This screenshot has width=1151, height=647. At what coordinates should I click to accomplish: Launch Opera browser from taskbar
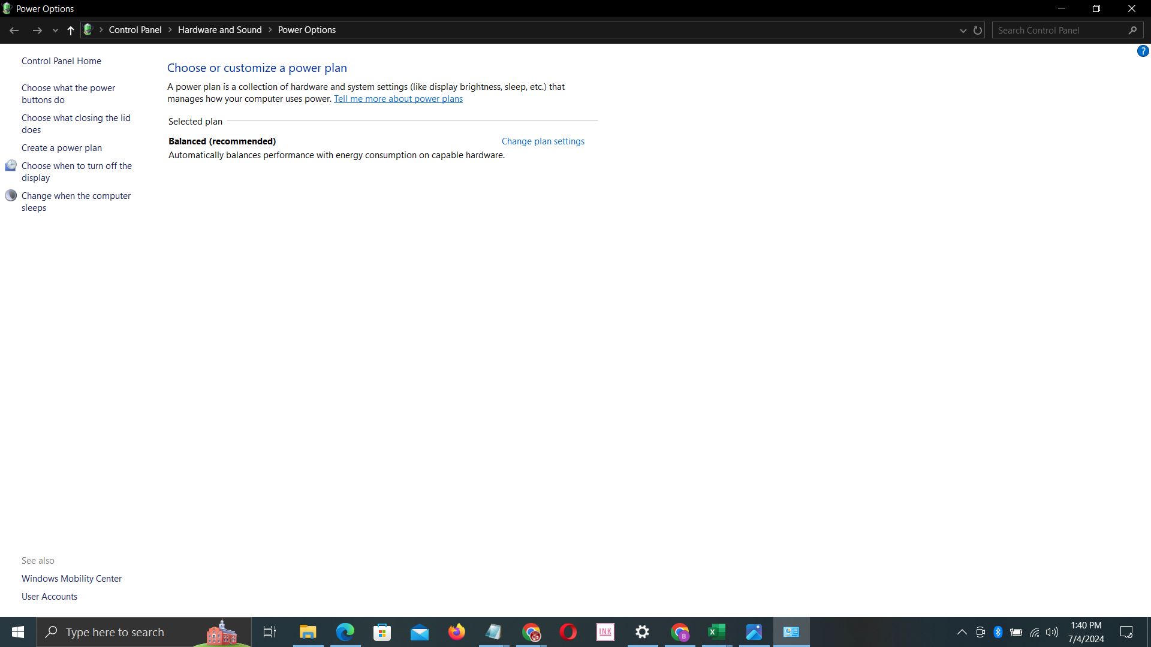[568, 632]
